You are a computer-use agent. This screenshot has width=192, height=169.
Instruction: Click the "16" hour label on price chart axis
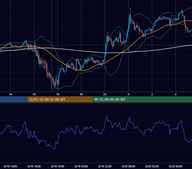tap(34, 94)
